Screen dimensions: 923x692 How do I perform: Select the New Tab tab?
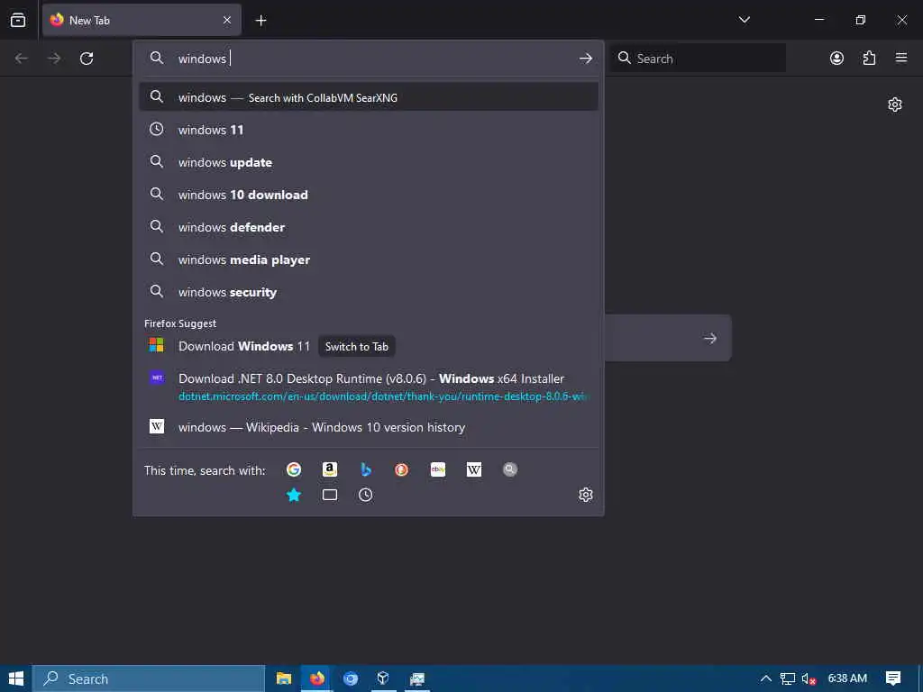click(142, 20)
